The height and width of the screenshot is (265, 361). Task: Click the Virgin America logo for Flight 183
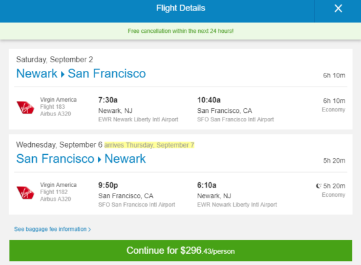pos(26,108)
